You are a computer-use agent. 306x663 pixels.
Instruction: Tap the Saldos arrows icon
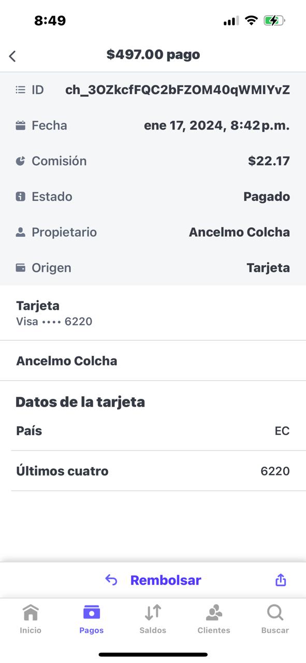153,613
